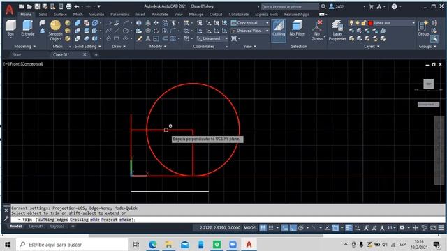Open the Unsaved View dropdown
This screenshot has height=251, width=447.
pos(250,31)
